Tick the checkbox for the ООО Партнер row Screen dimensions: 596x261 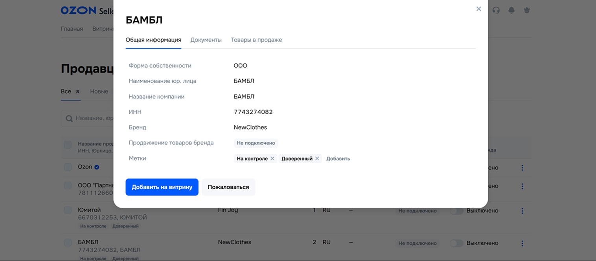[x=68, y=185]
